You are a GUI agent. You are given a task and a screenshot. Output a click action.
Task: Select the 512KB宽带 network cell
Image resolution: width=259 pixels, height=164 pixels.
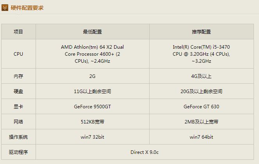(x=92, y=122)
